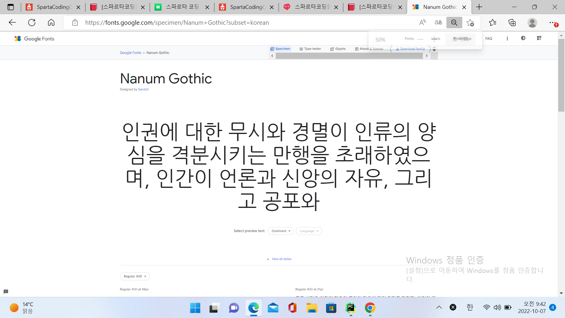565x318 pixels.
Task: Click the horizontal scrollbar thumb under tabs
Action: tap(349, 56)
